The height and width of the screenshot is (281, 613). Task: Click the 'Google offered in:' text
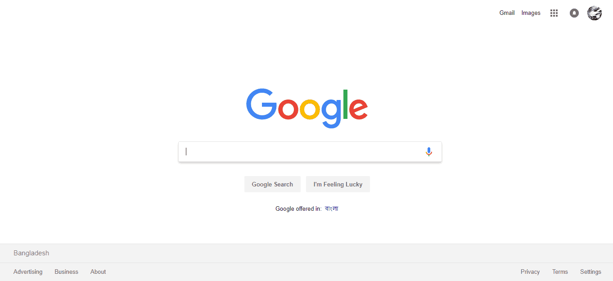click(298, 208)
